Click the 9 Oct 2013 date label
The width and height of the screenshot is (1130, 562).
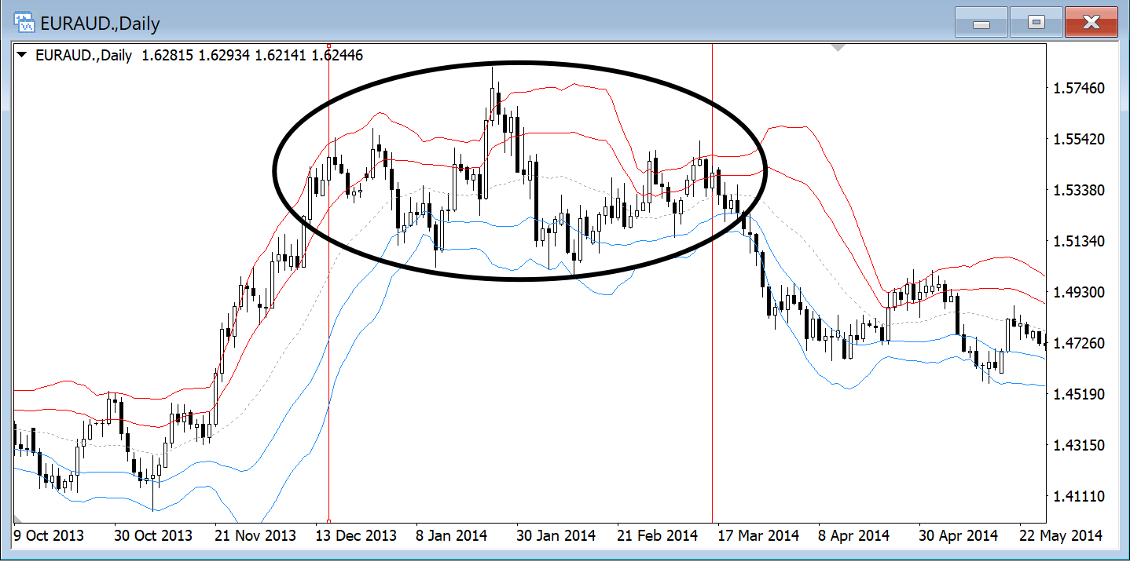tap(50, 535)
